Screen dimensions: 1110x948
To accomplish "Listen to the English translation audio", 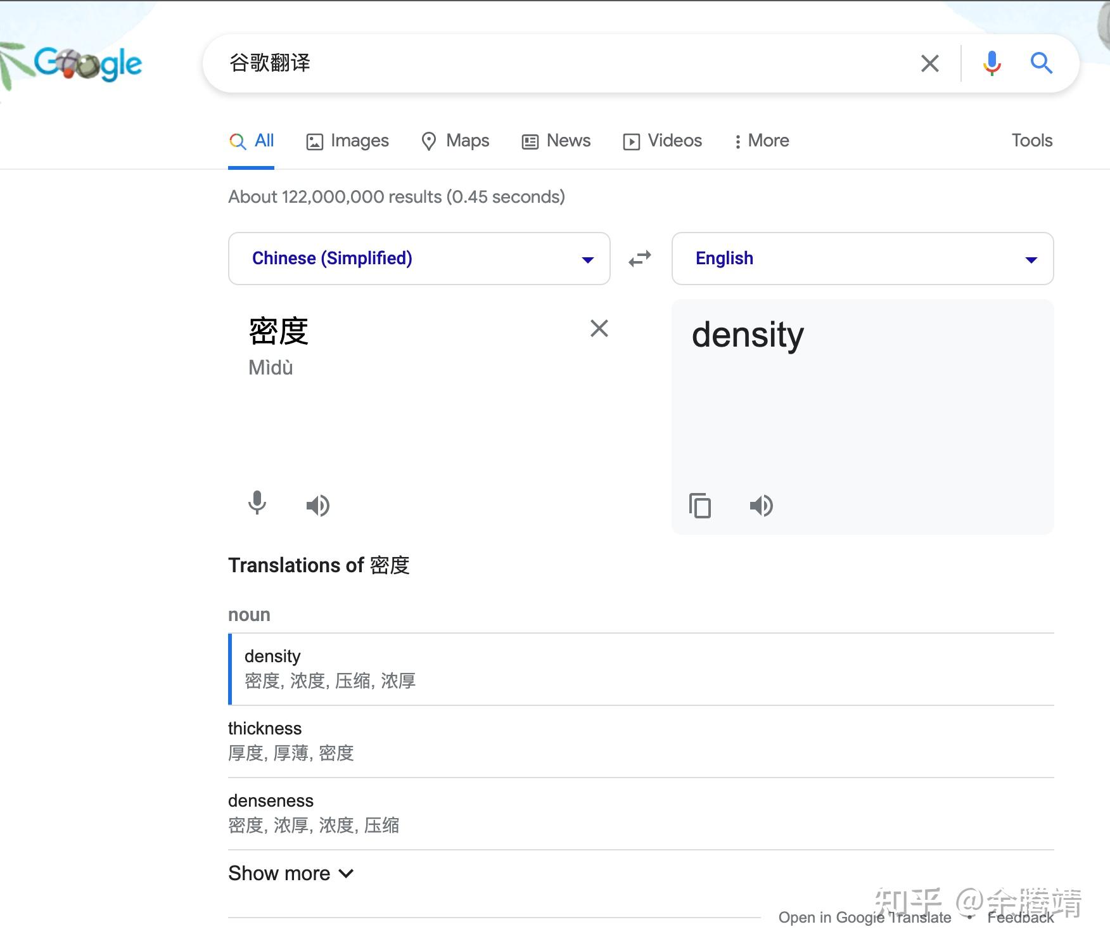I will [761, 505].
